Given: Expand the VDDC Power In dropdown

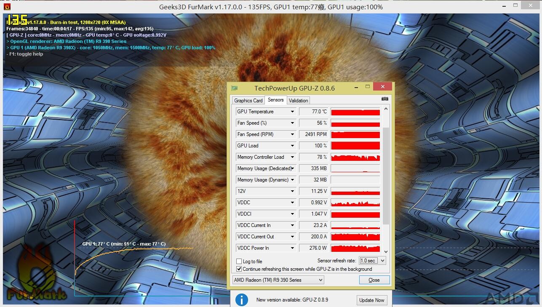Looking at the screenshot, I should (x=292, y=248).
